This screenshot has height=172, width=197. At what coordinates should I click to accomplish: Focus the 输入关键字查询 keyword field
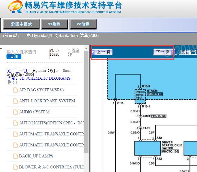tap(21, 52)
